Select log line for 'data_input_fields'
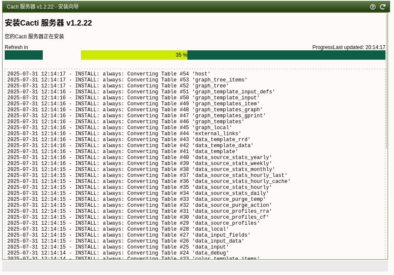The image size is (394, 275). pyautogui.click(x=129, y=234)
